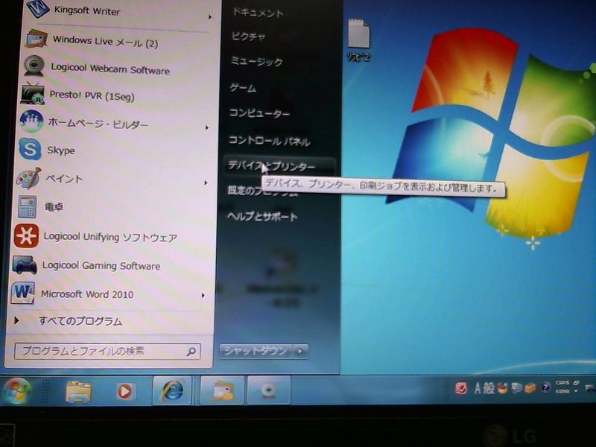Click the Windows Start orb
The image size is (596, 447).
tap(16, 390)
